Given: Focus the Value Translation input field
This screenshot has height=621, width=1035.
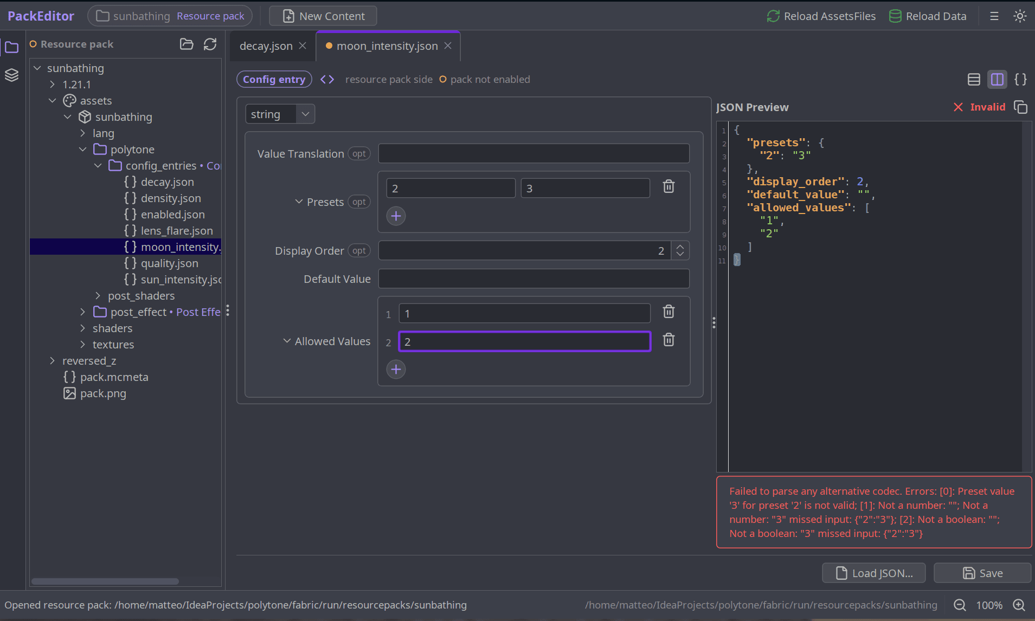Looking at the screenshot, I should (533, 153).
